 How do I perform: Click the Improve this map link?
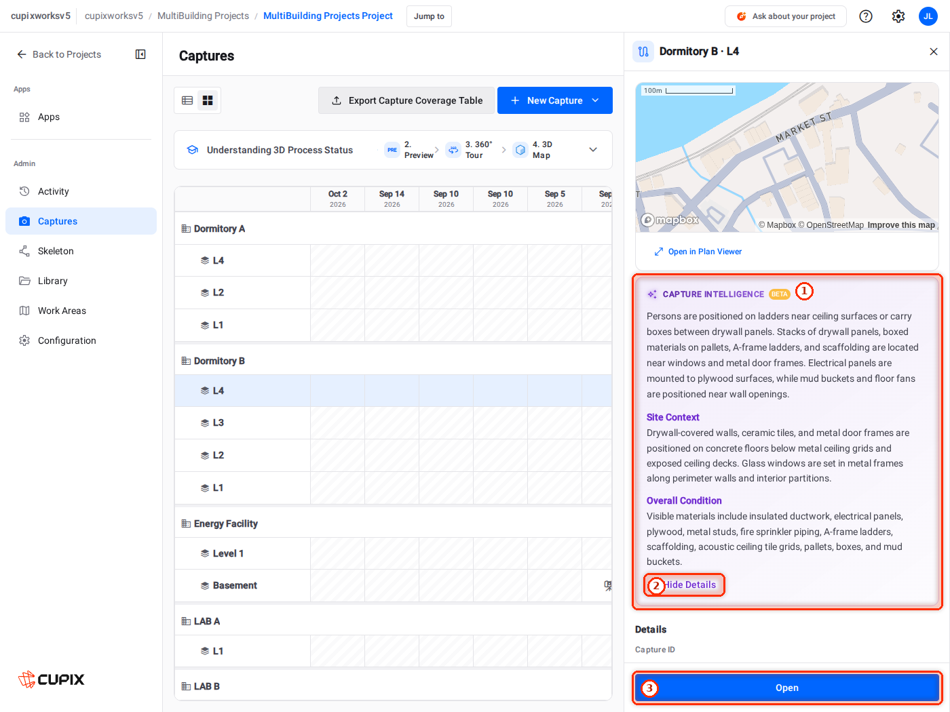[x=901, y=225]
